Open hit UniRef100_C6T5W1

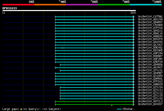pos(150,16)
